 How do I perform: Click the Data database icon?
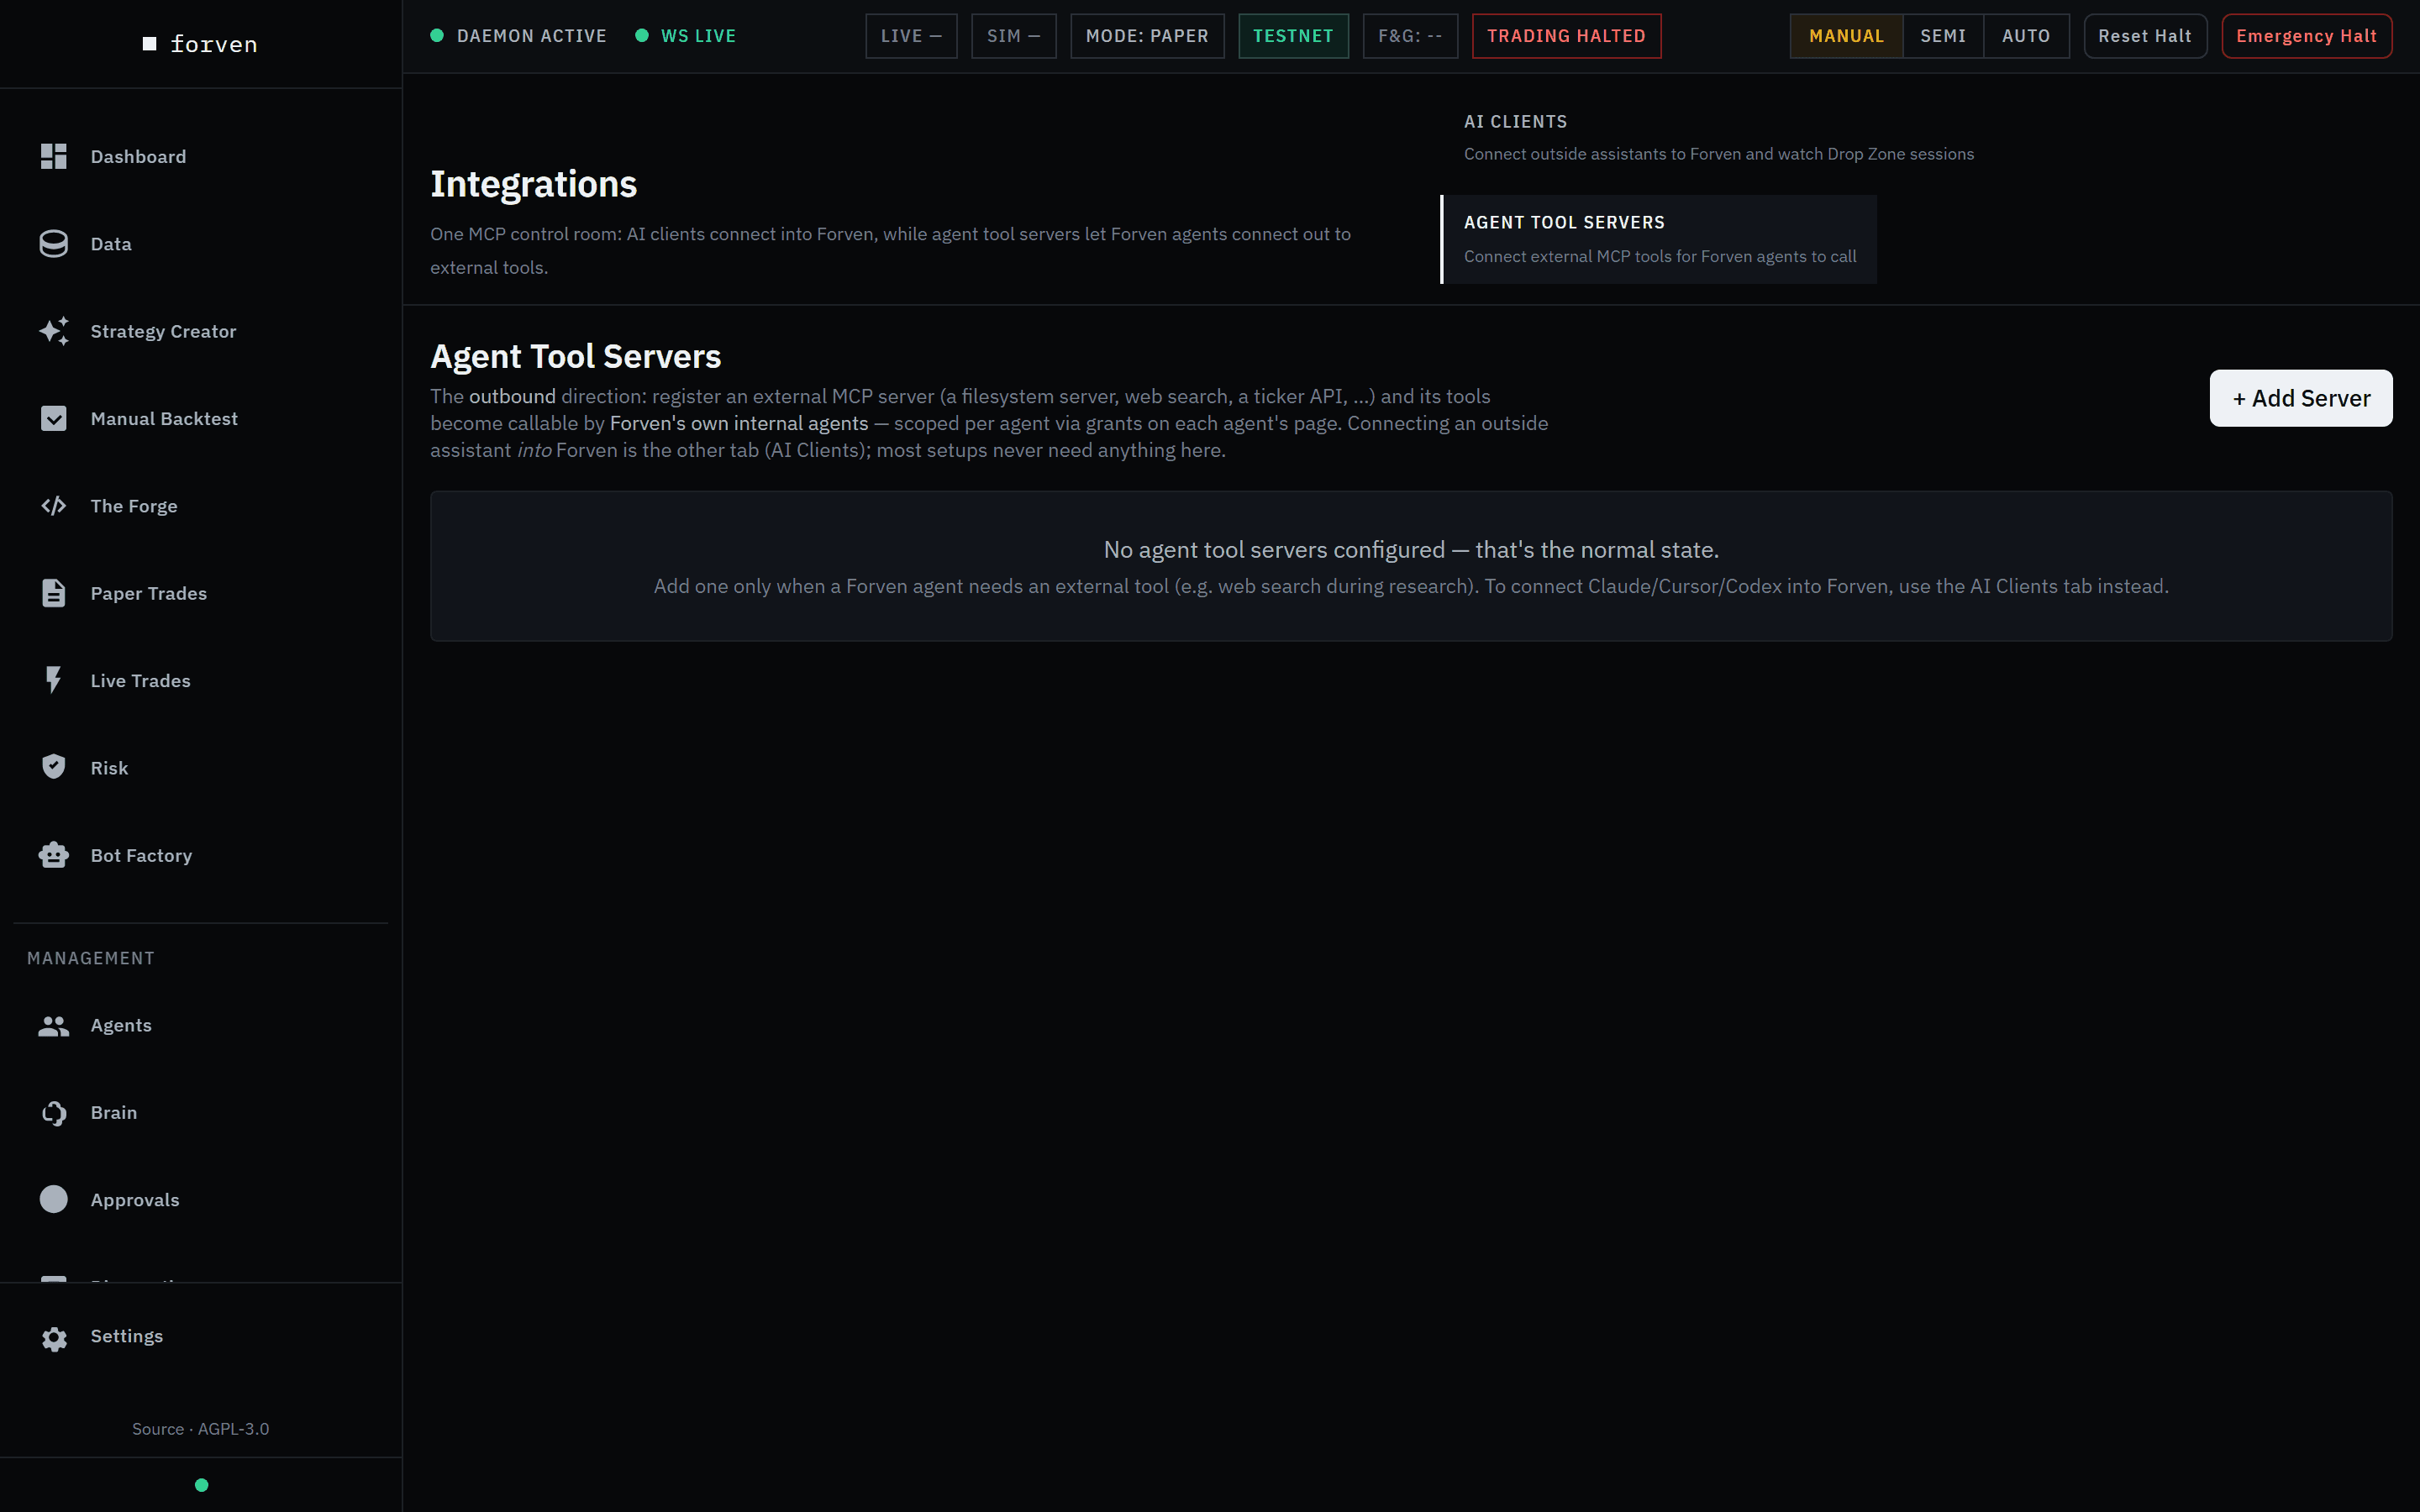(x=54, y=244)
